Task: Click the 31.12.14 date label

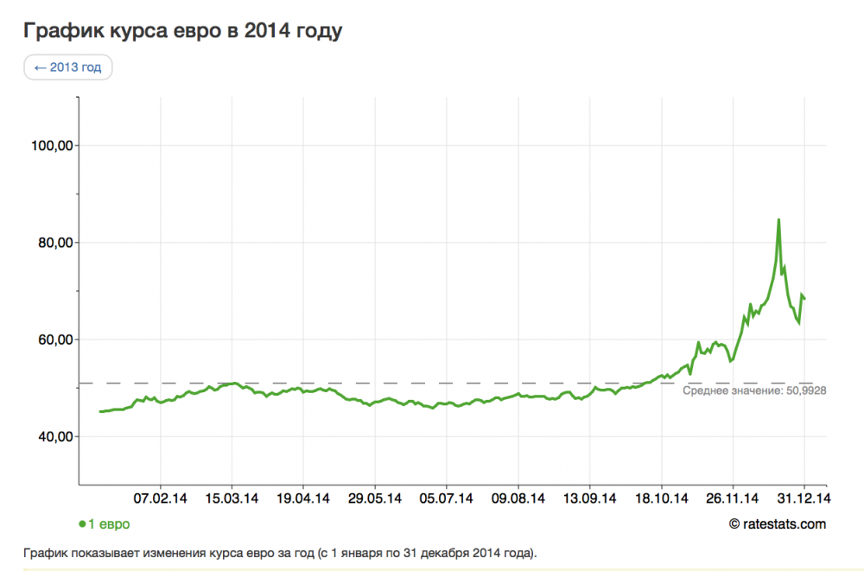Action: [x=804, y=498]
